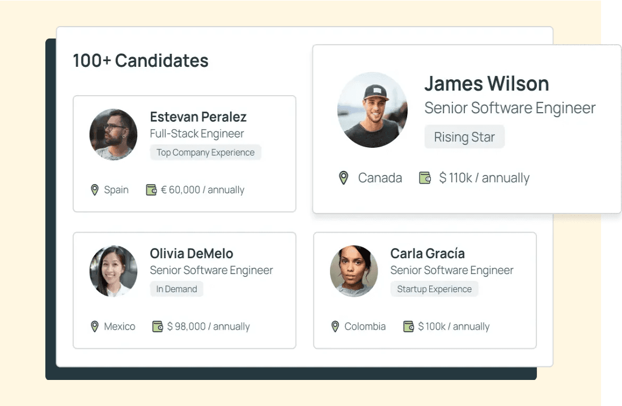Open the Estevan Peralez name link
Screen dimensions: 622x406
pos(198,117)
